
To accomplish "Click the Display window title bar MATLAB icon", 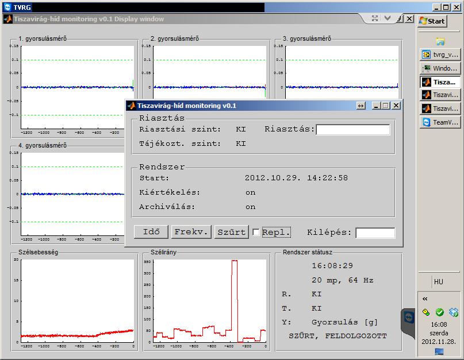I will pyautogui.click(x=8, y=19).
